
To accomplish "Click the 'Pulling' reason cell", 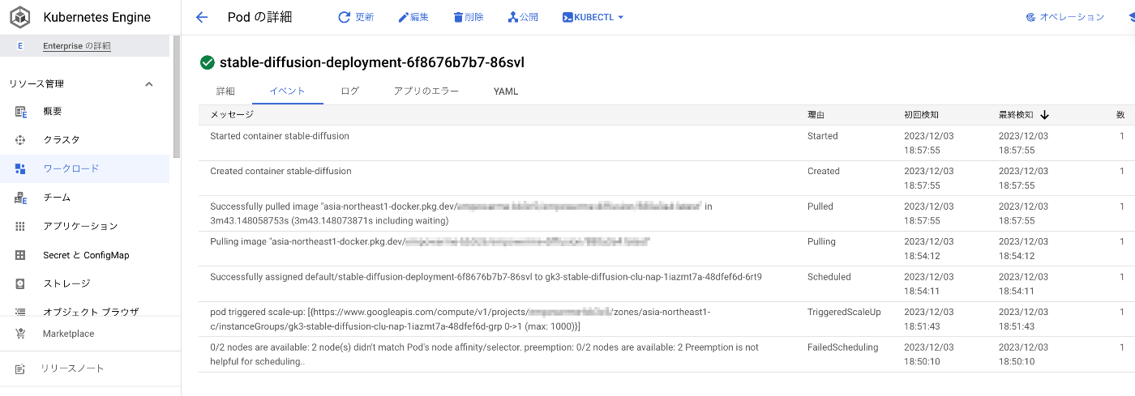I will 822,241.
